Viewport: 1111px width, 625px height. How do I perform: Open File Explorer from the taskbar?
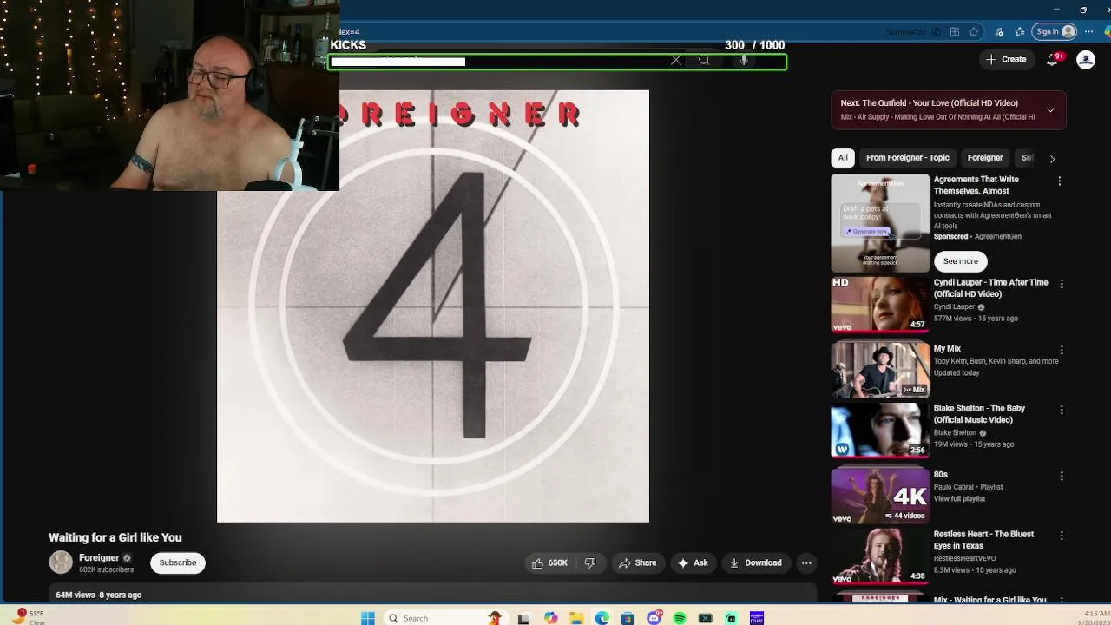pos(576,618)
